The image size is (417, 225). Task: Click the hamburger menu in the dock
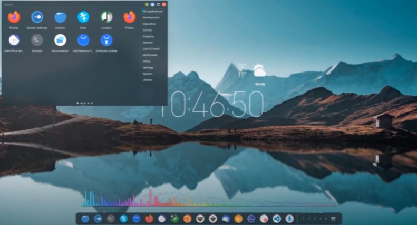pos(333,219)
